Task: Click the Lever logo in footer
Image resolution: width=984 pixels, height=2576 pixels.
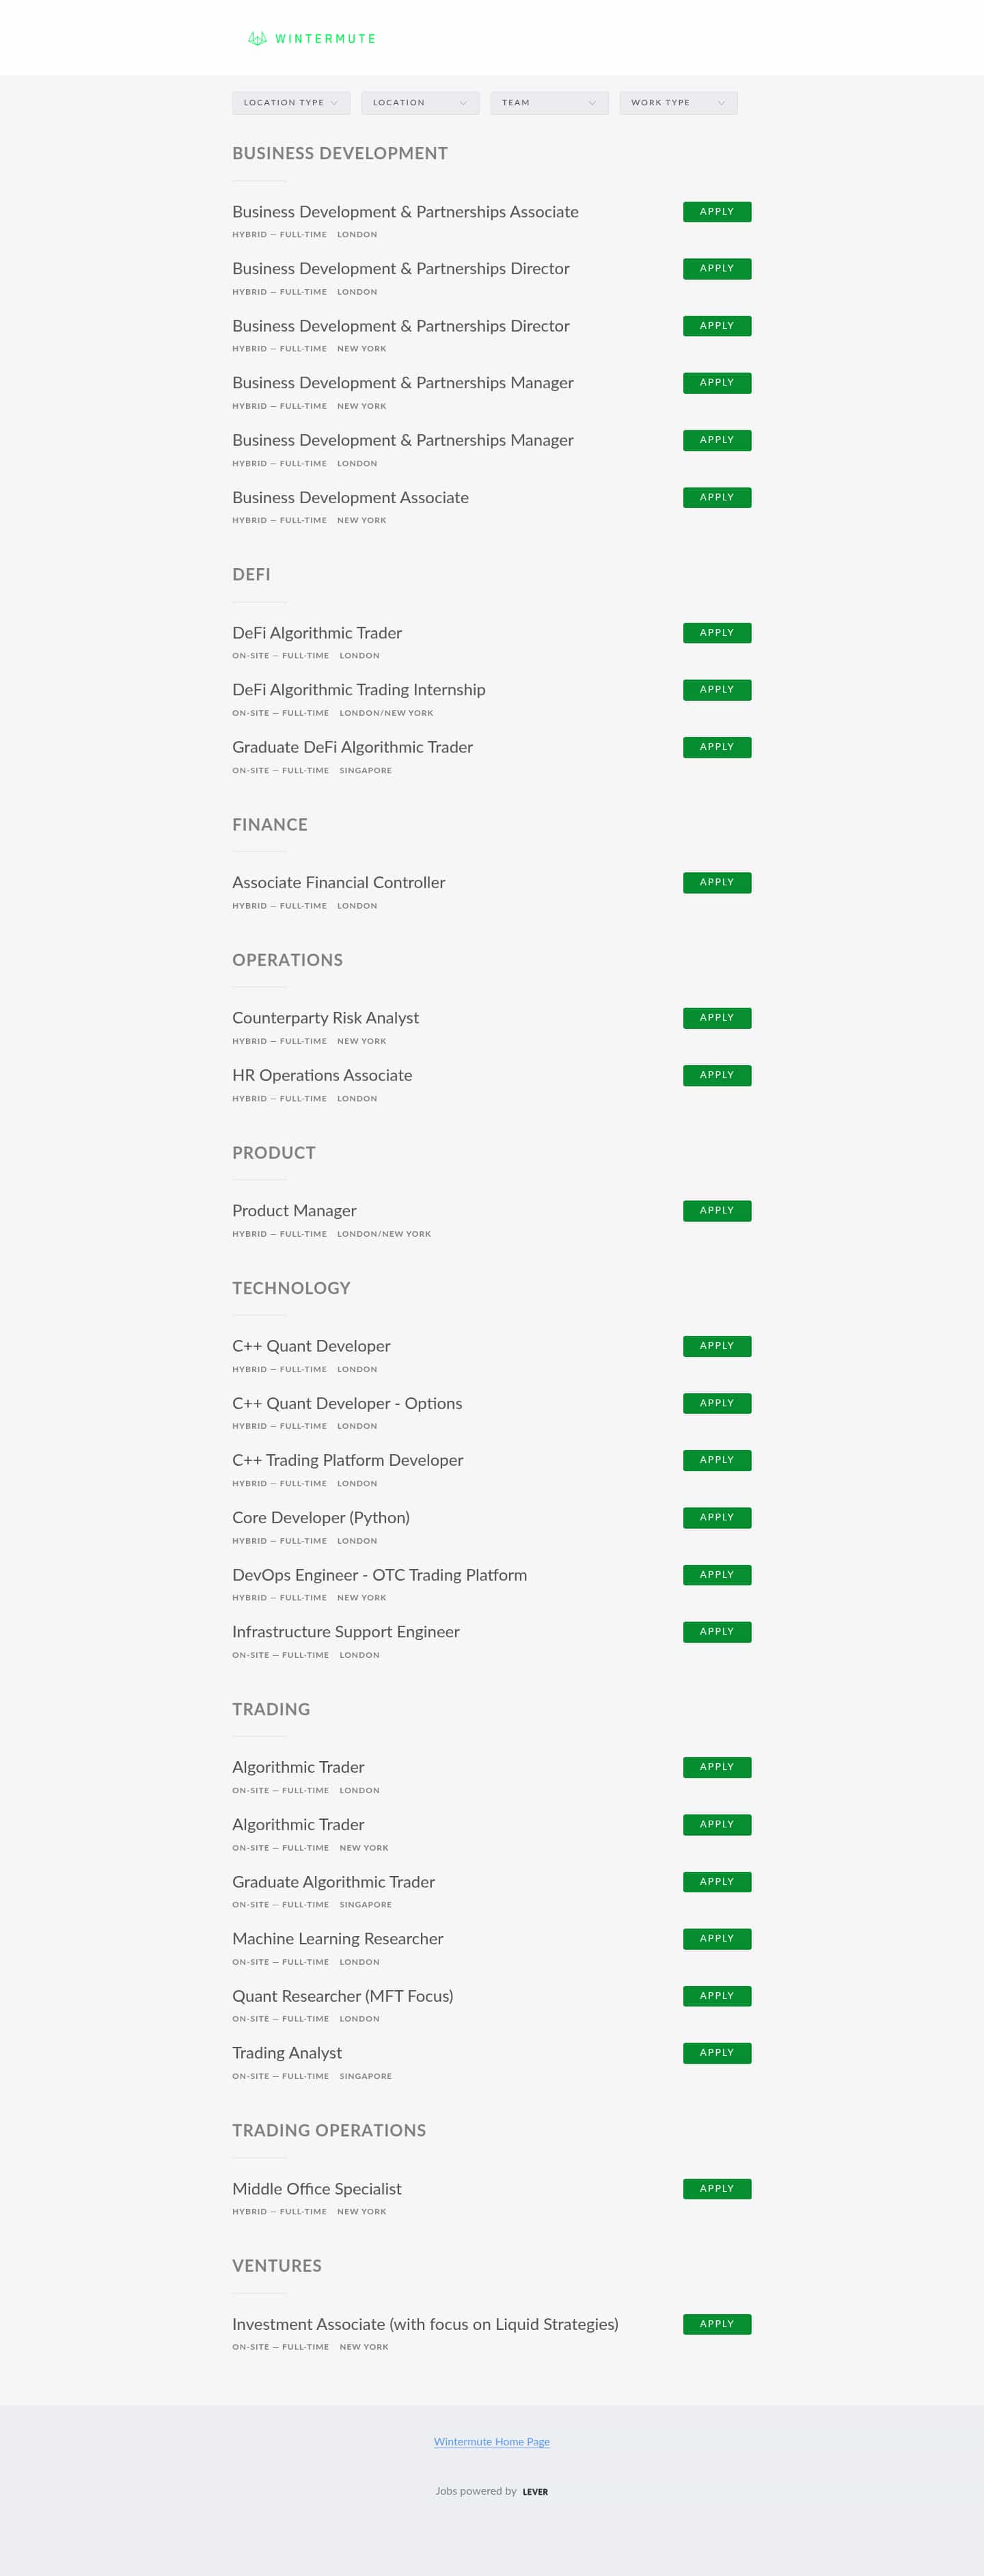Action: [x=535, y=2492]
